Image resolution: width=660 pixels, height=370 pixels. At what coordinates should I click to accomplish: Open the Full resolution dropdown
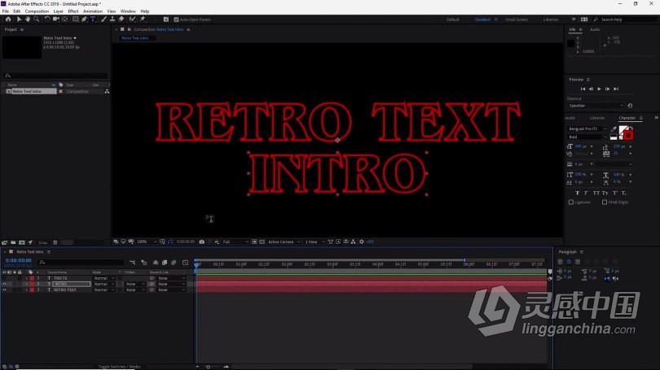point(235,242)
